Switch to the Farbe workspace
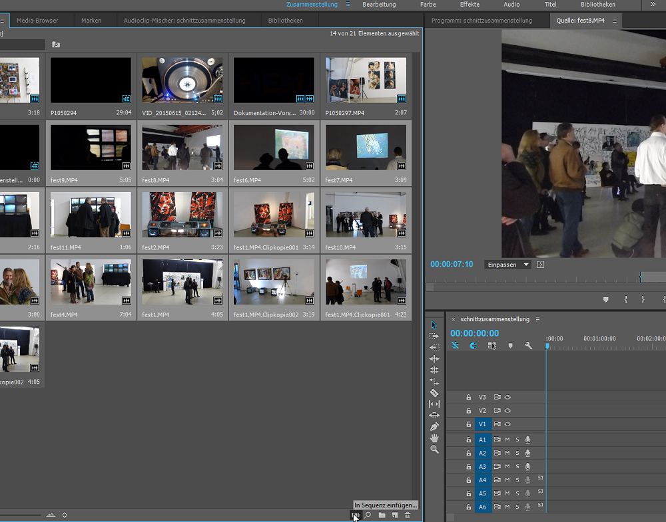Screen dimensions: 666x522 coord(428,4)
